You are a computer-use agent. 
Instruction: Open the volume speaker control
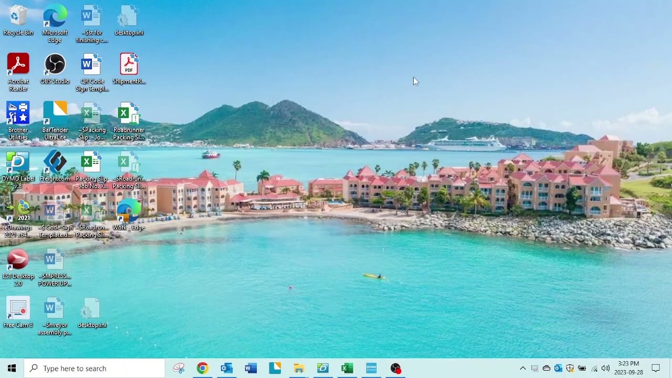[606, 369]
